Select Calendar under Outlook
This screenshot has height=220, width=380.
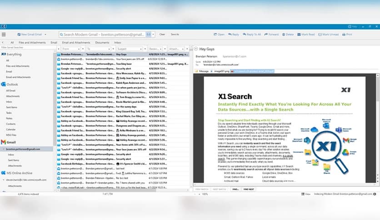(10, 130)
